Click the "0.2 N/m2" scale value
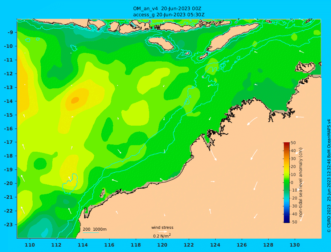Image resolution: width=331 pixels, height=252 pixels. tap(162, 236)
